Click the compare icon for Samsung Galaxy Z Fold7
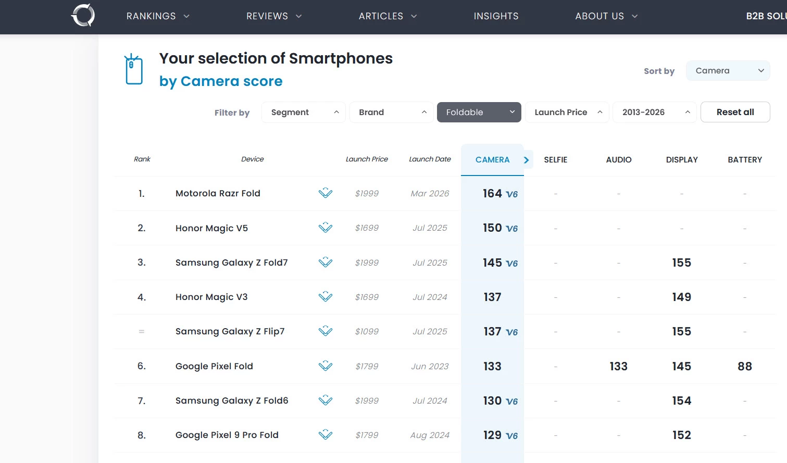 point(326,262)
